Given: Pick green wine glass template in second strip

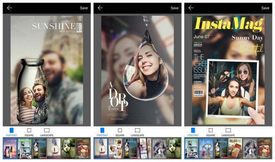Looking at the screenshot, I should [x=174, y=148].
